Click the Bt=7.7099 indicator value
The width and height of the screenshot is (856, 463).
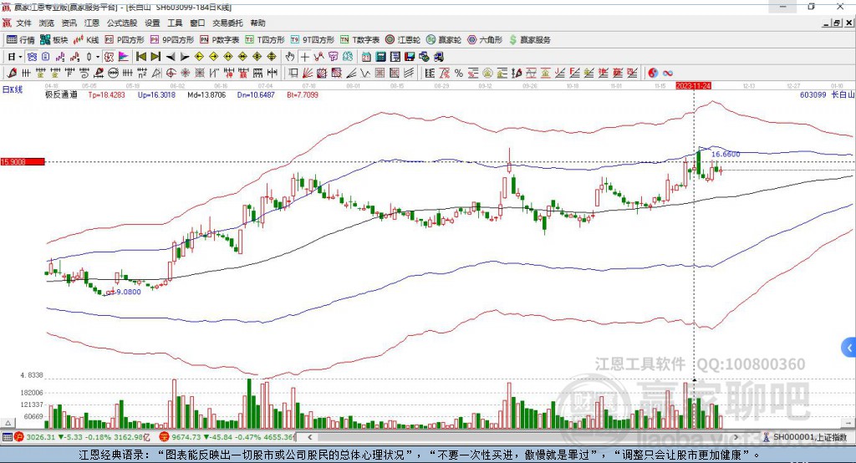click(303, 95)
